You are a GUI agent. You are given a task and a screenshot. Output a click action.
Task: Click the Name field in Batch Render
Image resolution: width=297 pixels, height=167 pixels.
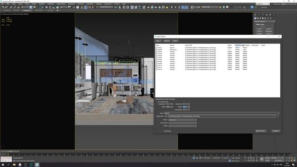222,113
